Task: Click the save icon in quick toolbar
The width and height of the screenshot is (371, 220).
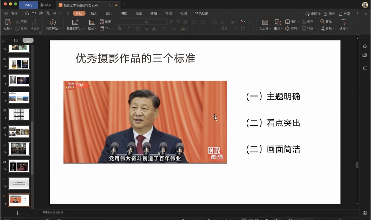Action: point(27,14)
